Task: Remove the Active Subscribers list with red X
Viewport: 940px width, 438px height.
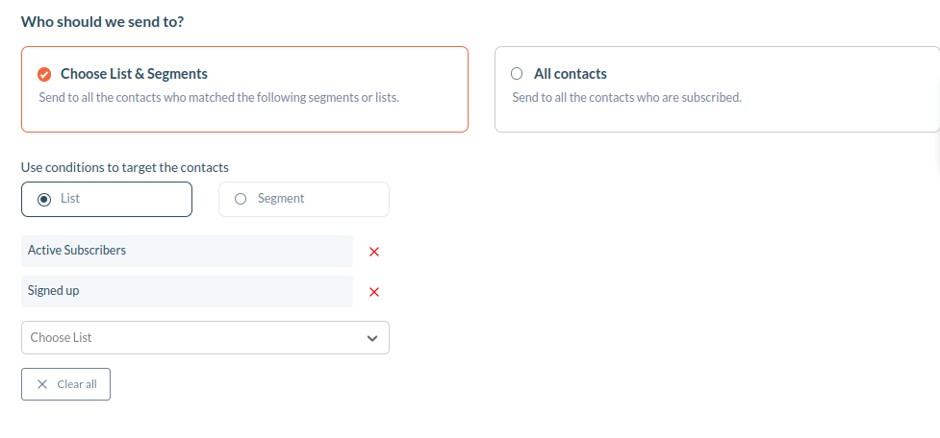Action: pos(374,252)
